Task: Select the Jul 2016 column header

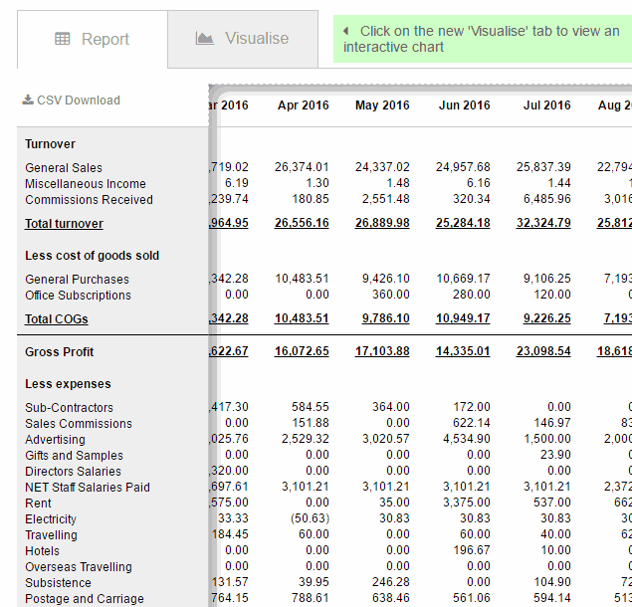Action: (x=547, y=105)
